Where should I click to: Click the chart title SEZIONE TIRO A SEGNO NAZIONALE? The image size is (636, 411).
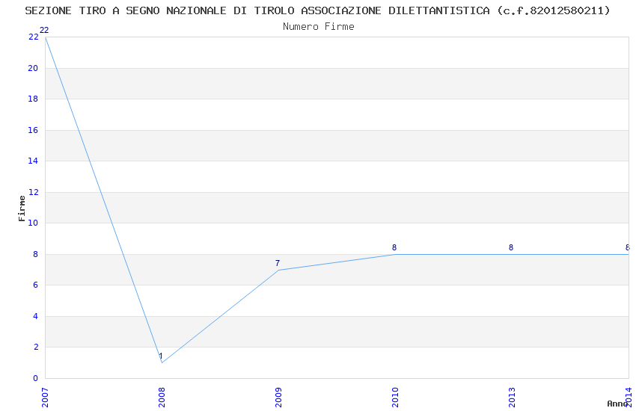click(317, 10)
